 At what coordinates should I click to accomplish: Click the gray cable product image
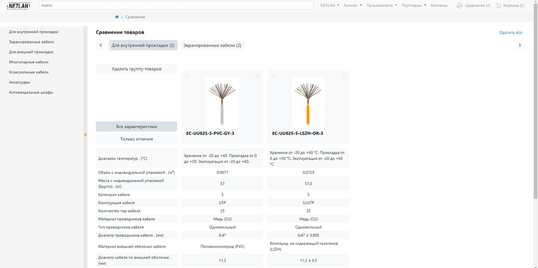click(222, 102)
